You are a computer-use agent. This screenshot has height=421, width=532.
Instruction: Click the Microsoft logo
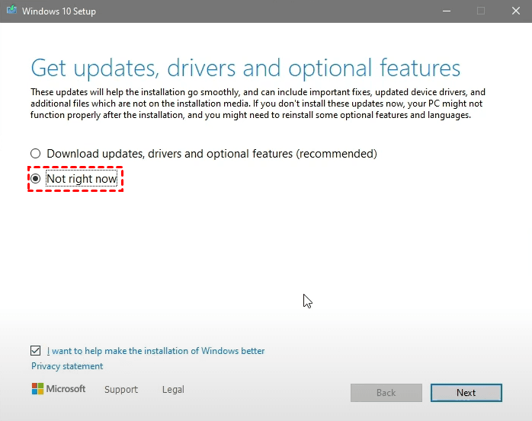tap(59, 389)
